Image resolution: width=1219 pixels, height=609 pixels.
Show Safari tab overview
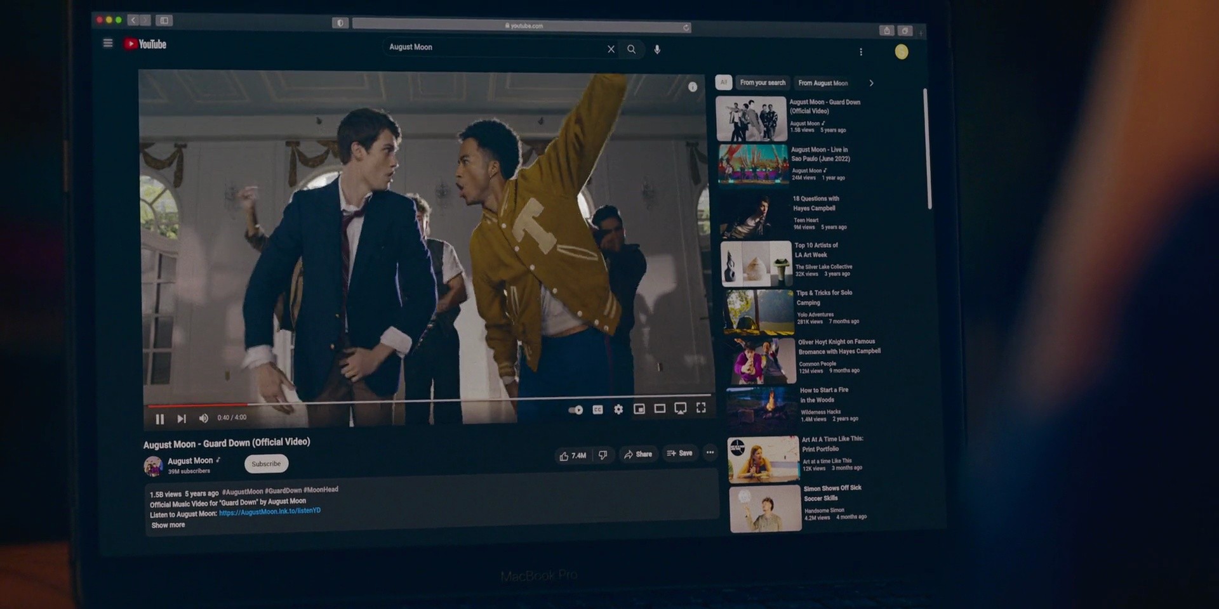[905, 30]
